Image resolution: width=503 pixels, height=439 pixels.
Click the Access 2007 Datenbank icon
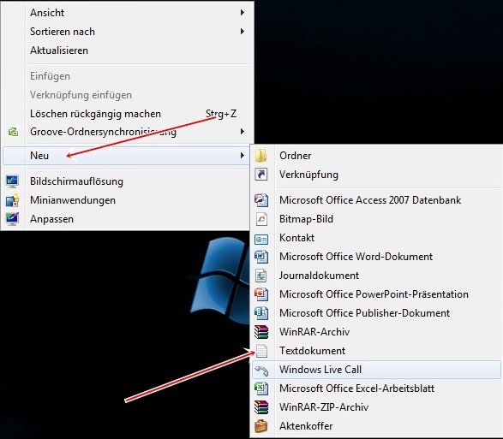pyautogui.click(x=261, y=200)
